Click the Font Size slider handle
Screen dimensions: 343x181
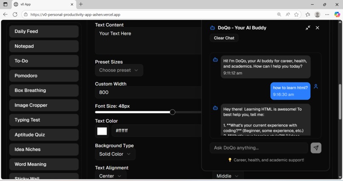coord(172,112)
